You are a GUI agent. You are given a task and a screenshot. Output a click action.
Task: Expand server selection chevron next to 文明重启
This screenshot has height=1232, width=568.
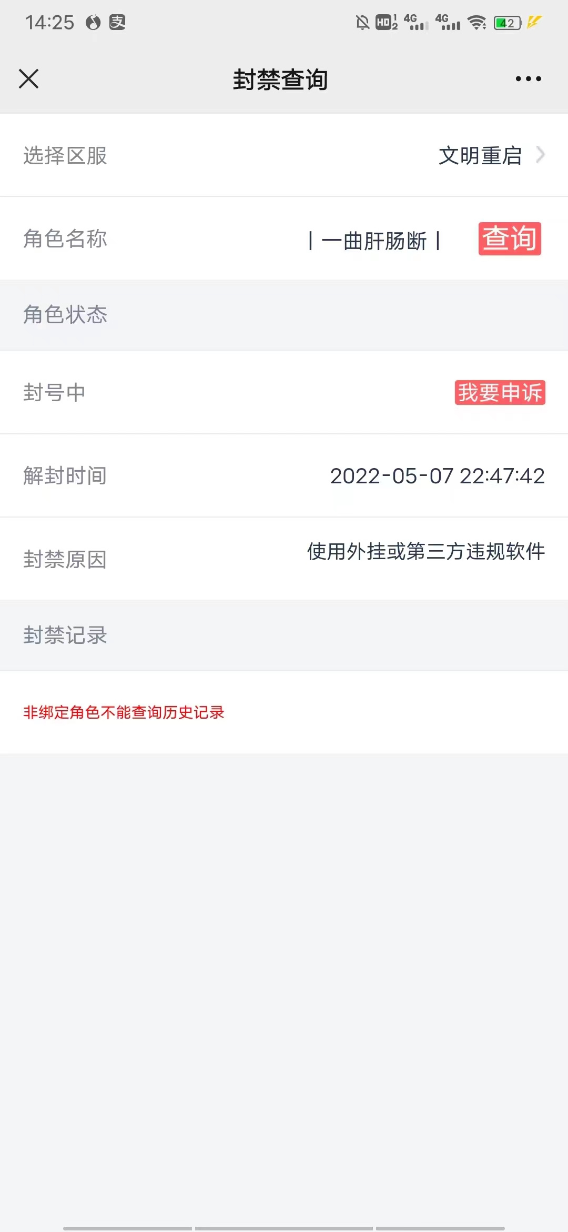tap(540, 155)
